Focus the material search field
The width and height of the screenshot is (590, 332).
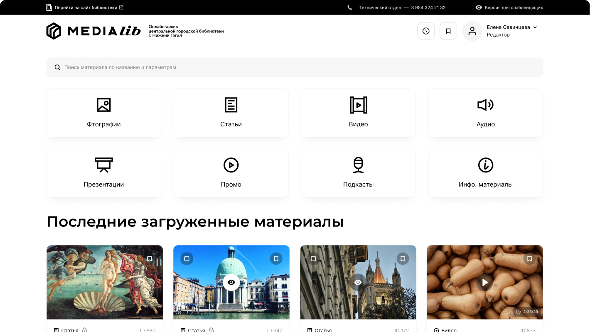(x=295, y=67)
